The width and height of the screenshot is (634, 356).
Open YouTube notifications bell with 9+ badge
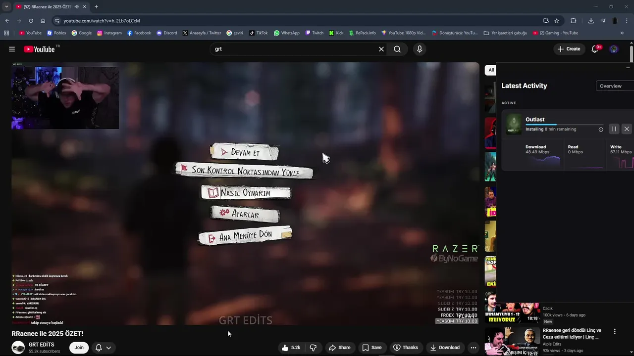596,49
